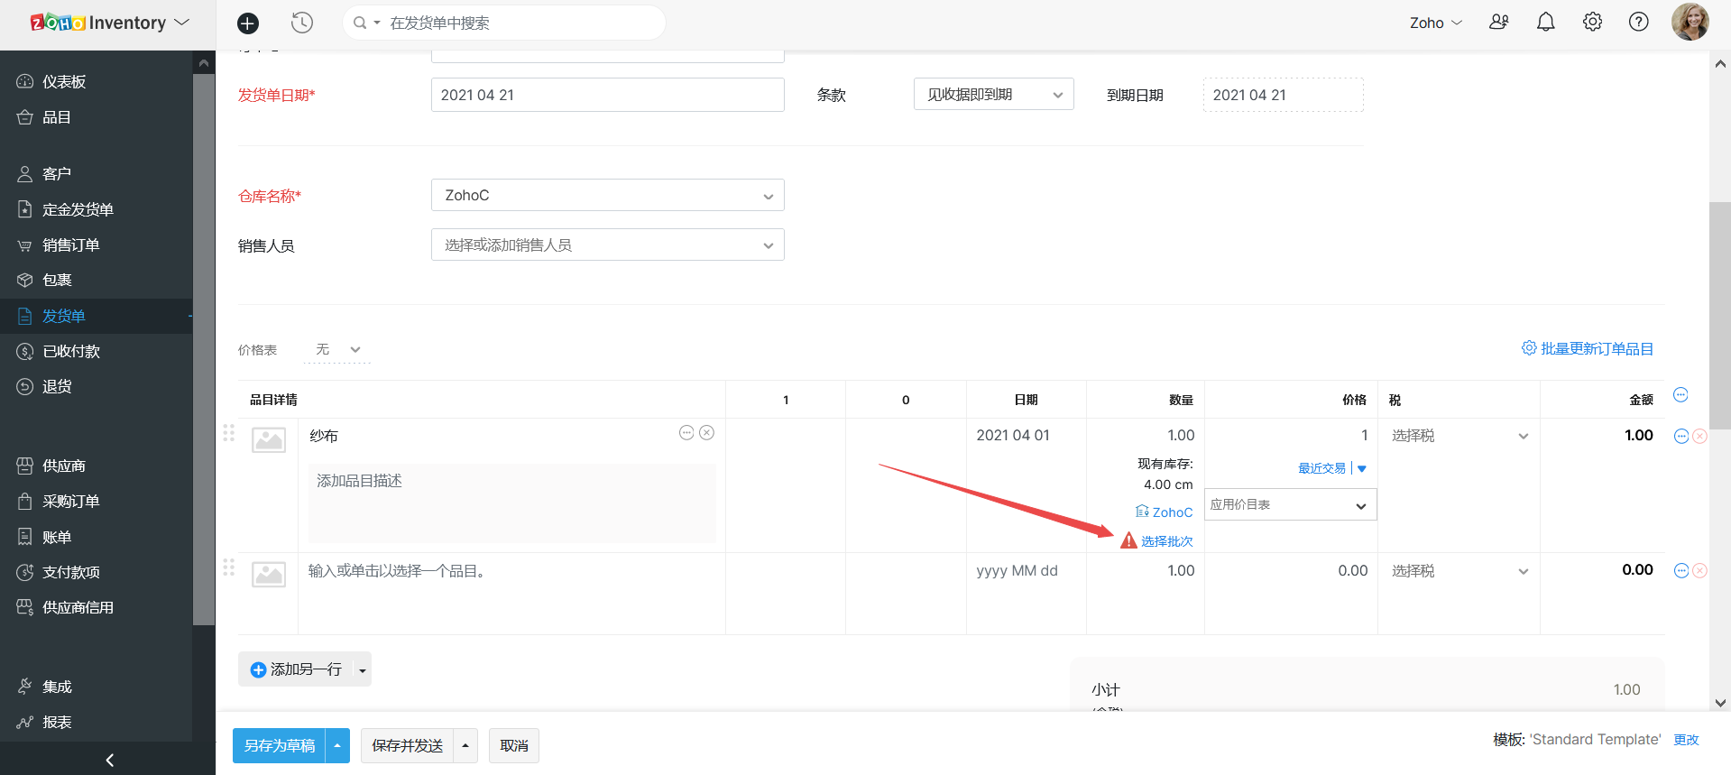Screen dimensions: 1731x775
Task: Remove the 纱布 item with the x icon
Action: point(707,433)
